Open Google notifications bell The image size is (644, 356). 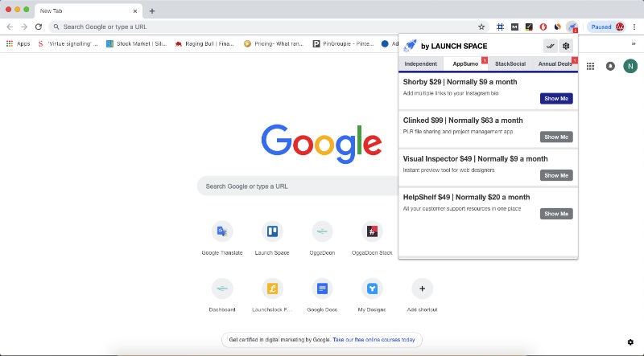pyautogui.click(x=610, y=66)
